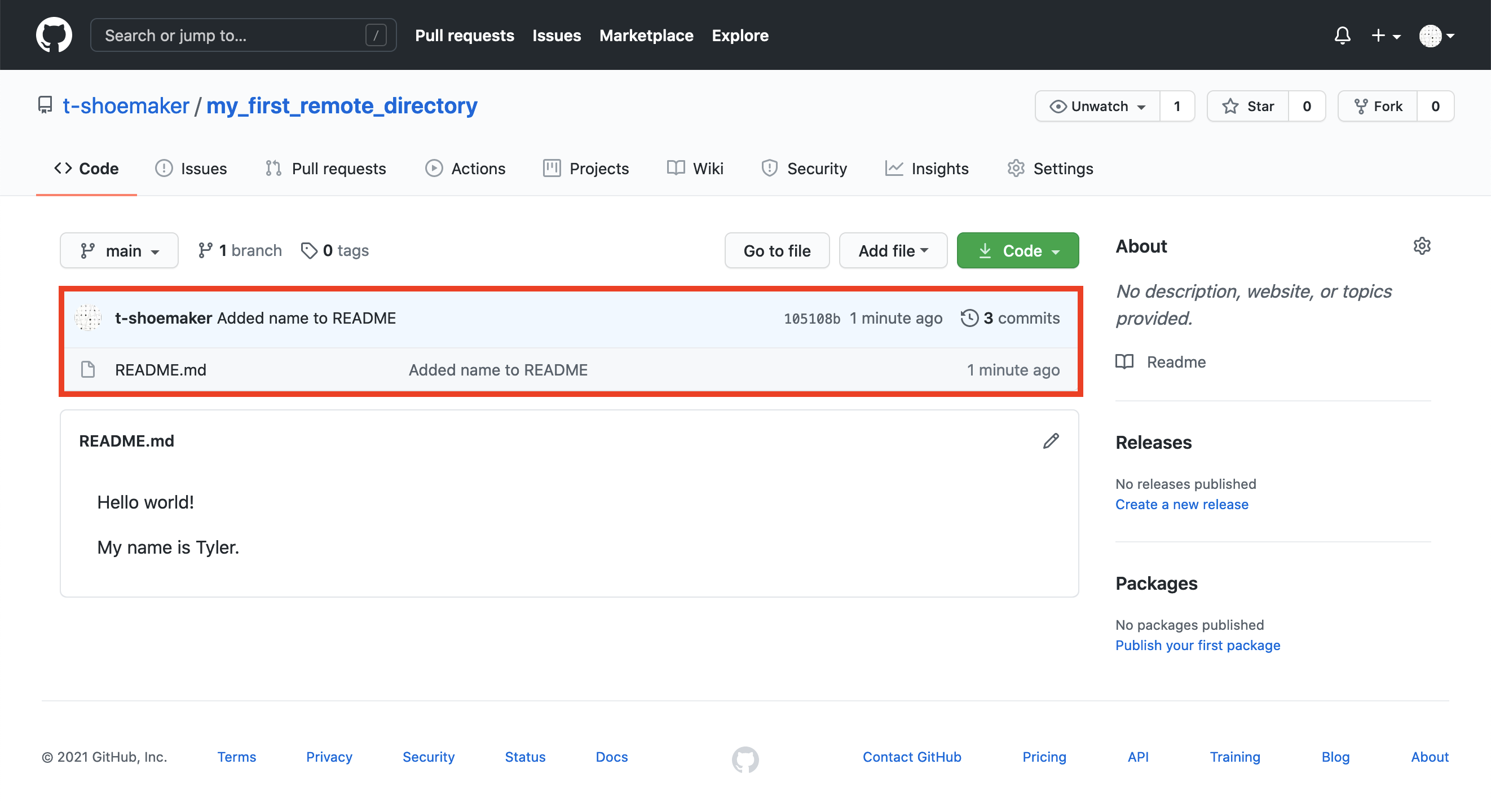This screenshot has width=1491, height=804.
Task: Open commit hash 105108b
Action: [x=811, y=319]
